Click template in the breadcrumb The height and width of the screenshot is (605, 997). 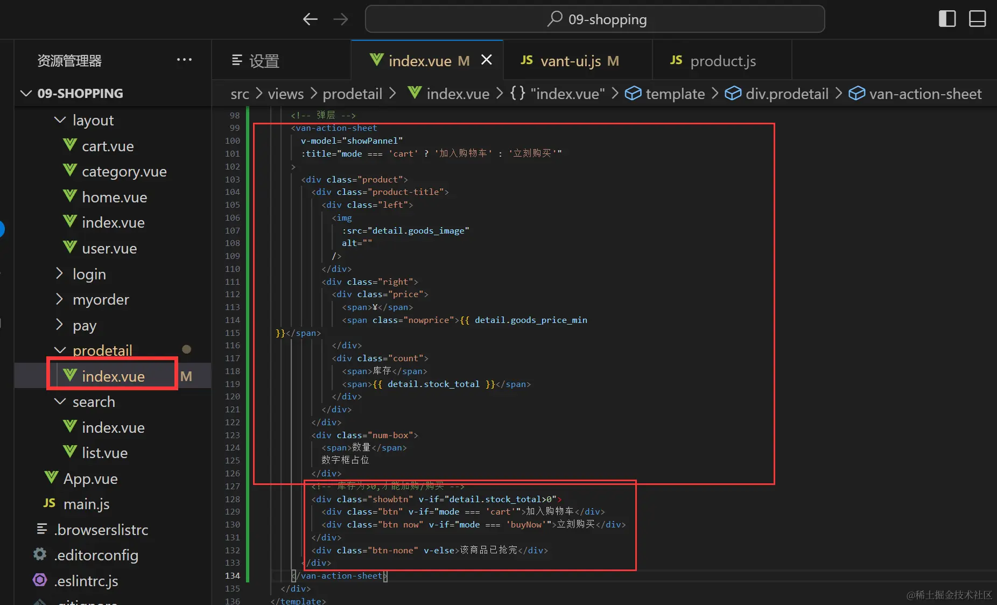[x=665, y=94]
